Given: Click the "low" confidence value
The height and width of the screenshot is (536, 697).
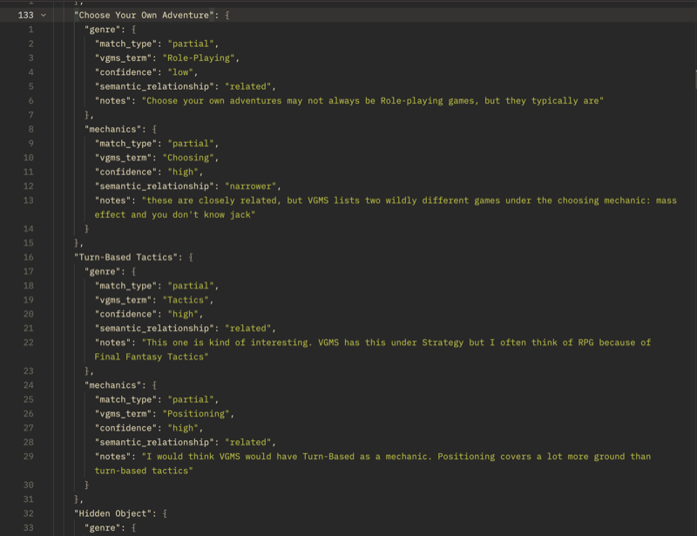Looking at the screenshot, I should coord(180,72).
